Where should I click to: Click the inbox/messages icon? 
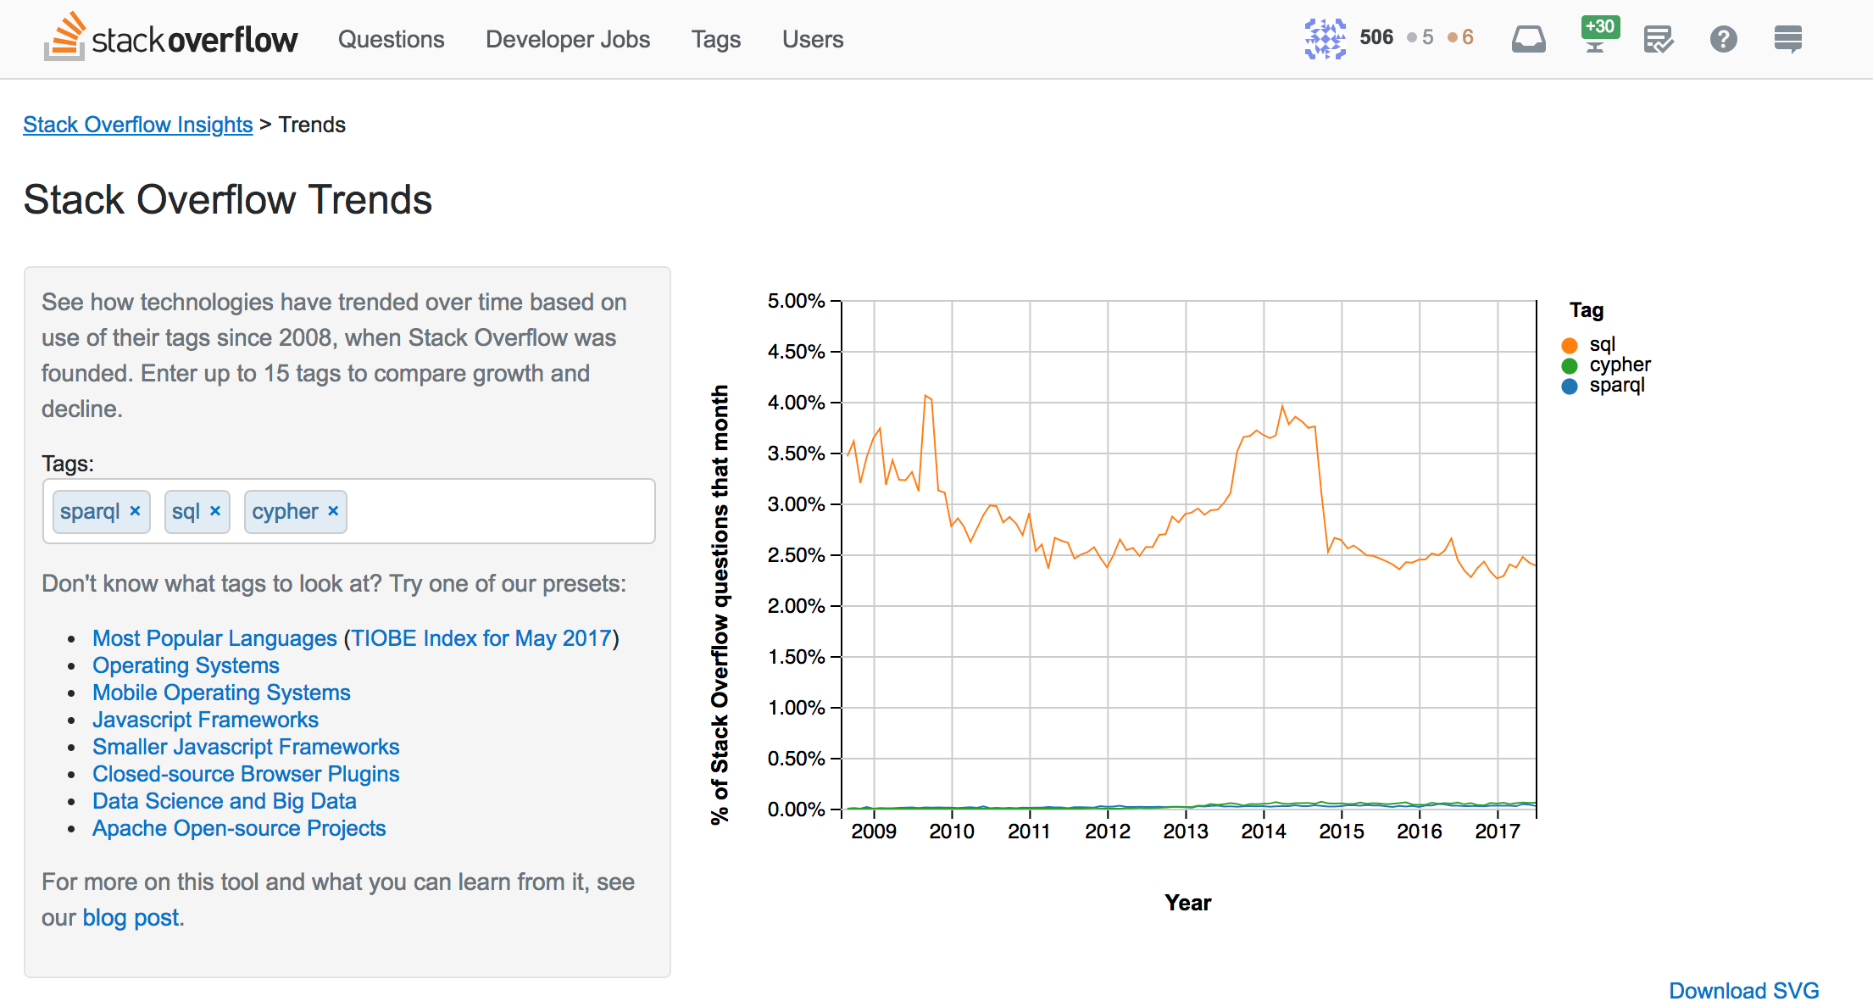tap(1528, 38)
